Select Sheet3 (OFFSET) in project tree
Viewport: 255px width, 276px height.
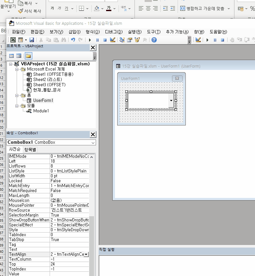(x=49, y=85)
